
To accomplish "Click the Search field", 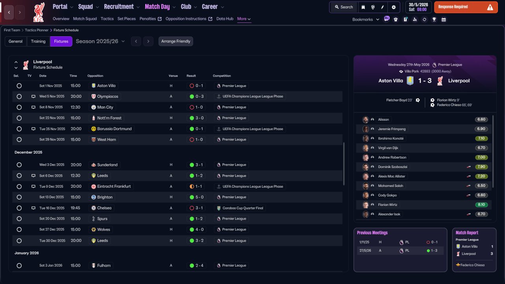I will (x=344, y=7).
